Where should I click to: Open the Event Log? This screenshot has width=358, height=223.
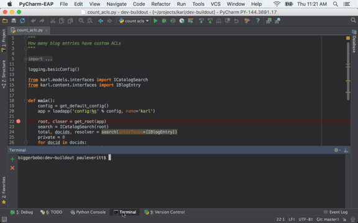[x=336, y=212]
